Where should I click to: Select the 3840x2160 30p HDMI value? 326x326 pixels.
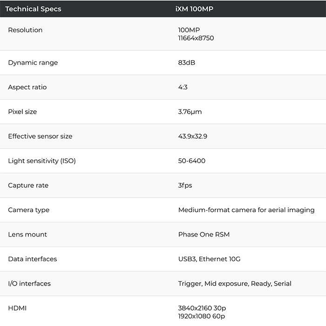pos(202,308)
